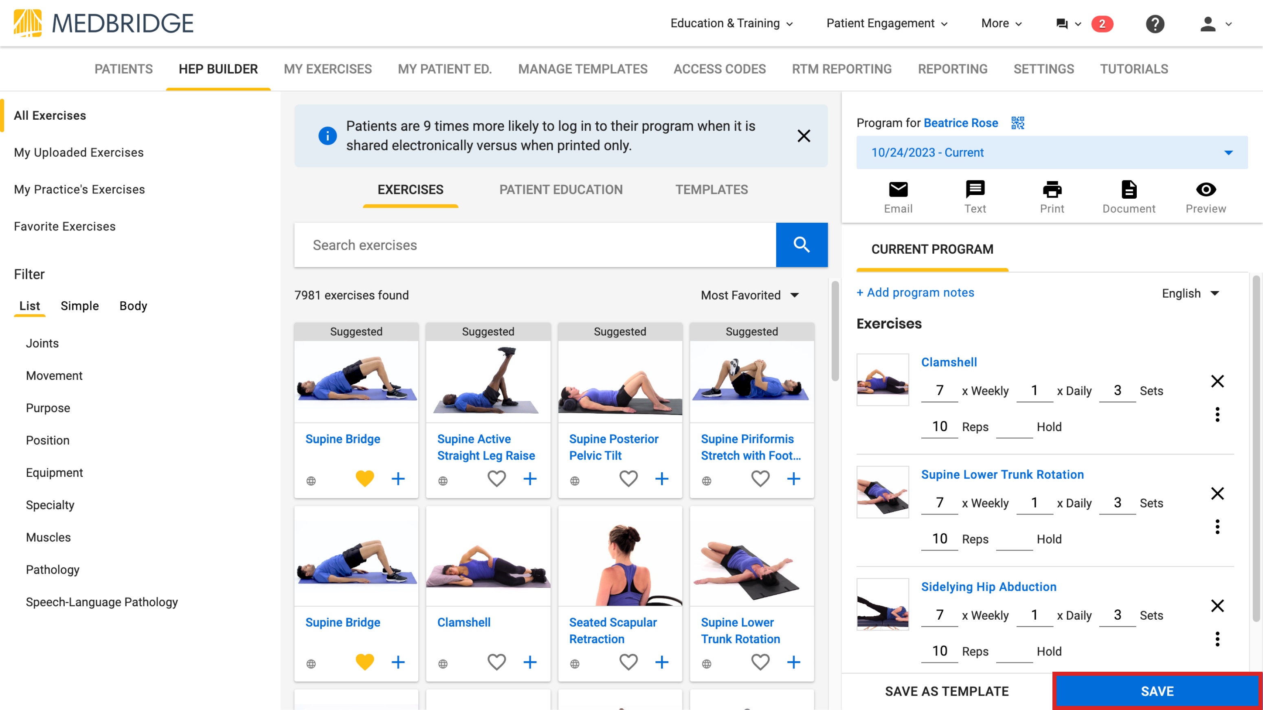Click the search magnifier icon
Screen dimensions: 1263x710
pos(802,245)
